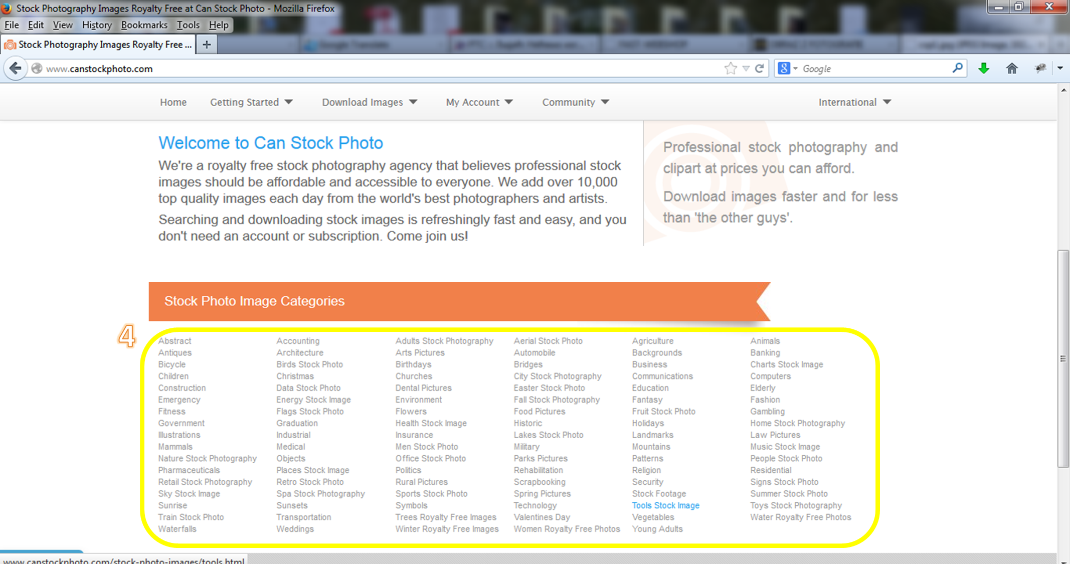Open the View menu

pyautogui.click(x=63, y=25)
